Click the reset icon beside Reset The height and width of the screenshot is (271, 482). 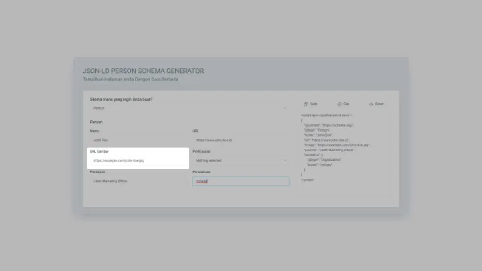click(x=371, y=104)
